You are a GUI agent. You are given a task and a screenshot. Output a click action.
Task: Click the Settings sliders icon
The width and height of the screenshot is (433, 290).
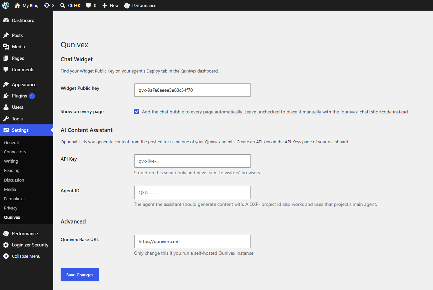[x=6, y=130]
